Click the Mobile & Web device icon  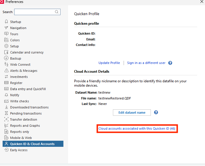pyautogui.click(x=6, y=138)
